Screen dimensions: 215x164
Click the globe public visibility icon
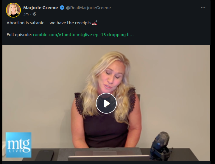click(35, 14)
